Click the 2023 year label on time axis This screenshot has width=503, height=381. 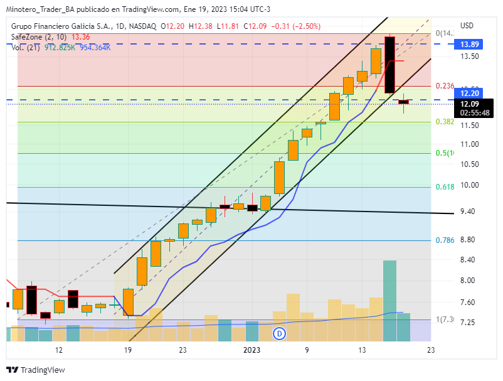pyautogui.click(x=252, y=350)
